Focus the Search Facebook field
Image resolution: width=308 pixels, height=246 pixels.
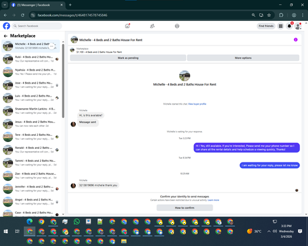click(37, 26)
